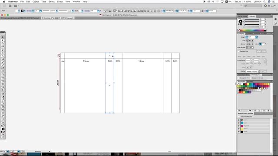Enable the Dashed Line checkbox
The image size is (278, 156).
point(238,51)
